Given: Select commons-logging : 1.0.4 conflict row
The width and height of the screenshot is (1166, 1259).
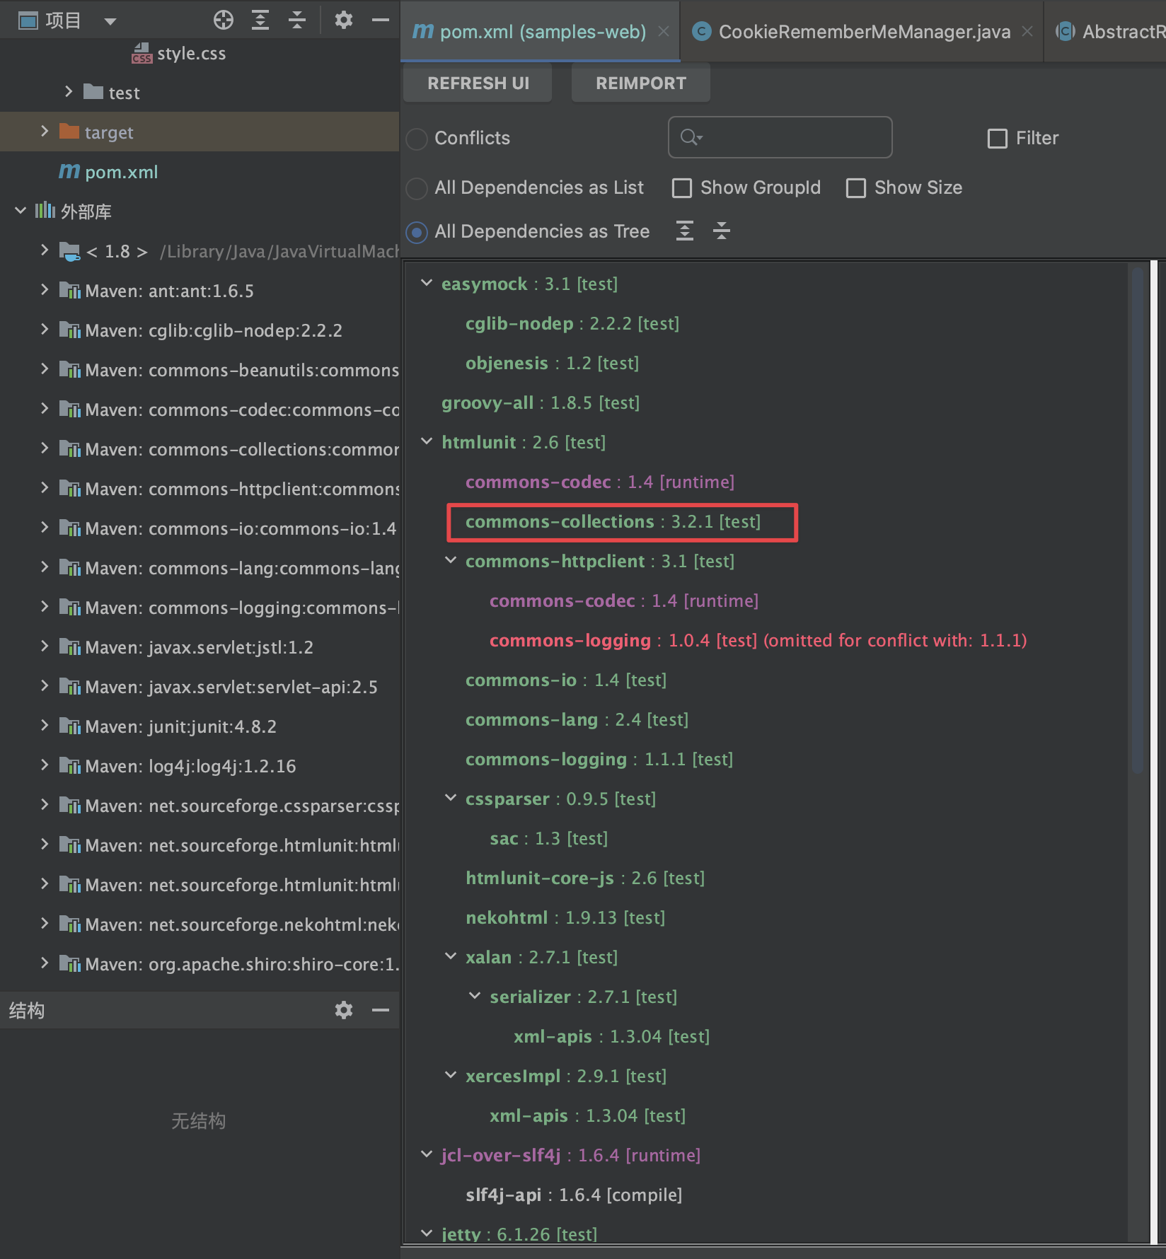Looking at the screenshot, I should (758, 641).
